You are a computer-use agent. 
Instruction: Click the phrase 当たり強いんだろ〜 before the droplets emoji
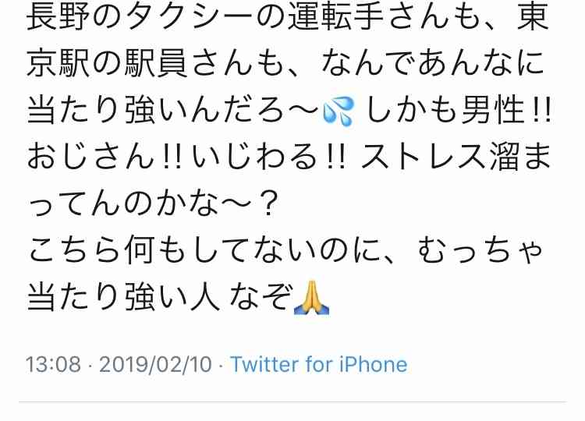(x=173, y=111)
